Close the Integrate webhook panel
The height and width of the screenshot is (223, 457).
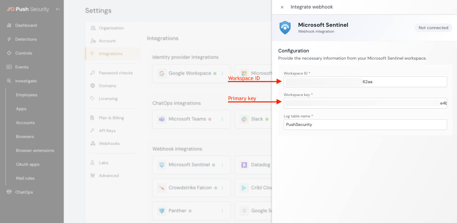point(282,7)
